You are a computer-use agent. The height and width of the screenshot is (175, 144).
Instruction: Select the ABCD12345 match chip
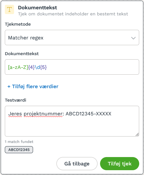19,150
